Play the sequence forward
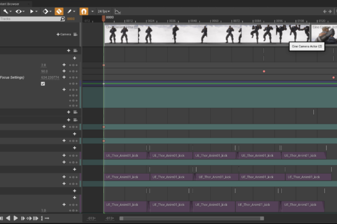This screenshot has width=337, height=224. (x=16, y=218)
